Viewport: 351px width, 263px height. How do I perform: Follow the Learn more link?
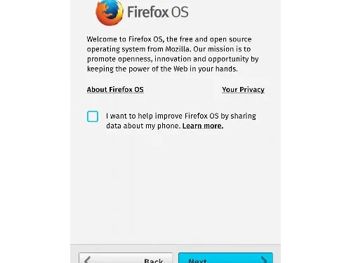[x=203, y=126]
